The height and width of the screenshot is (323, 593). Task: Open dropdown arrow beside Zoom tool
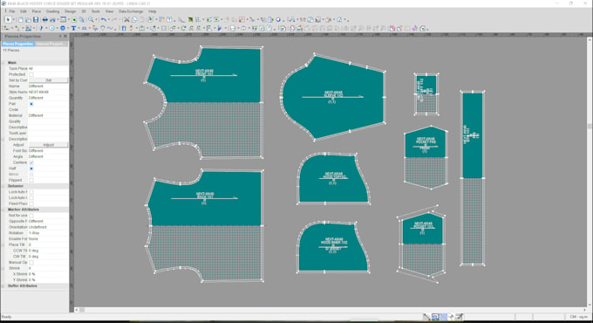click(97, 19)
